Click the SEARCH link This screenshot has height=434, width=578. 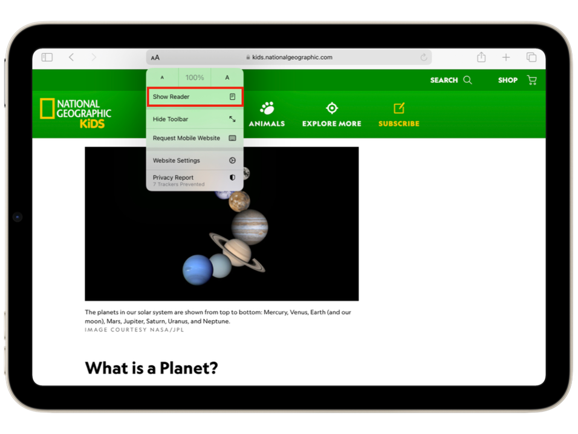tap(444, 80)
